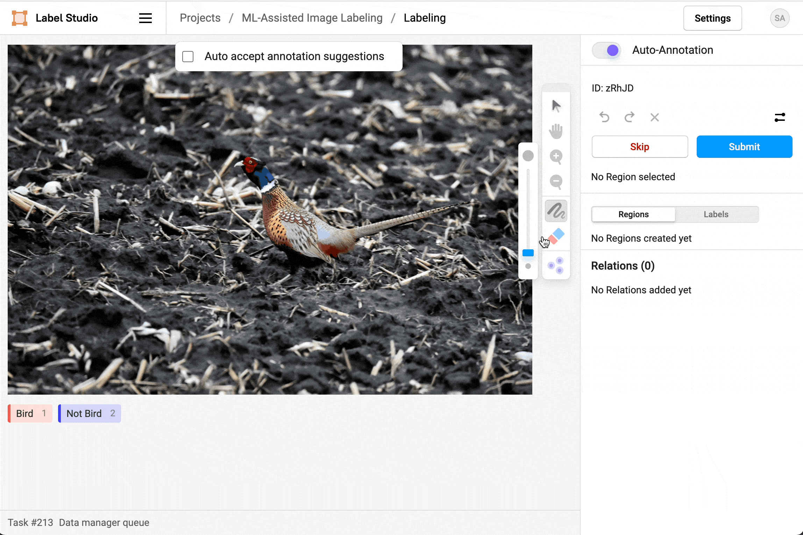Undo last annotation action
Image resolution: width=803 pixels, height=535 pixels.
[604, 117]
